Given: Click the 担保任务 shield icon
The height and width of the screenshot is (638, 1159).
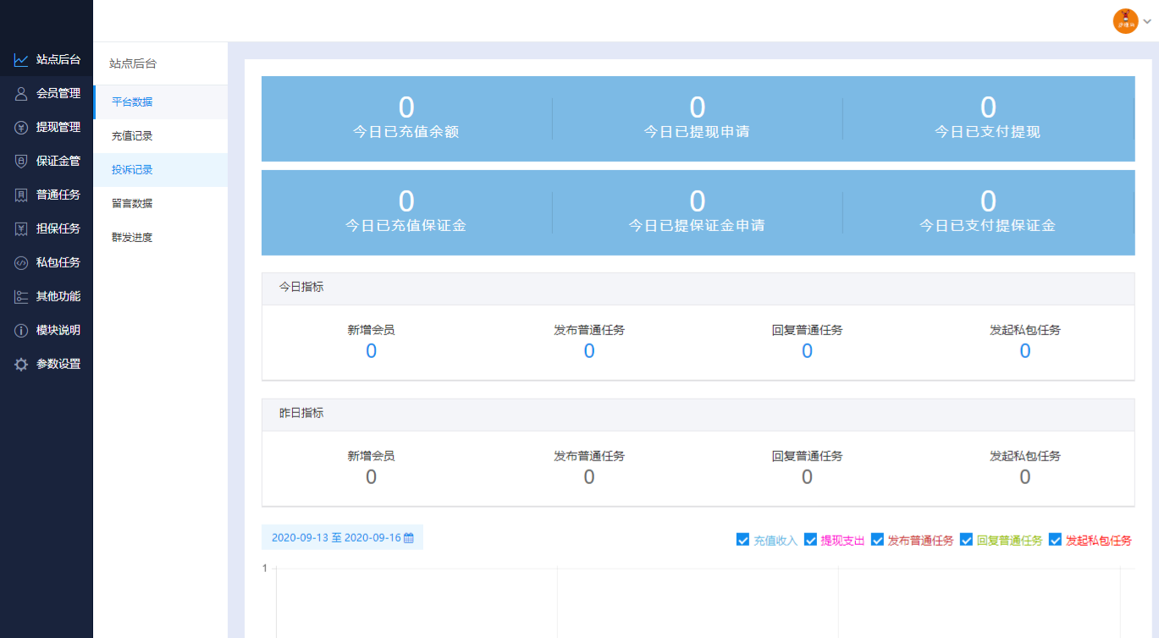Looking at the screenshot, I should 20,228.
